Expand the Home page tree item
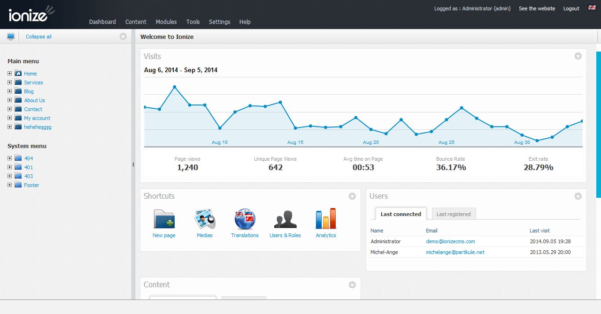Screen dimensions: 601x314 (x=9, y=73)
